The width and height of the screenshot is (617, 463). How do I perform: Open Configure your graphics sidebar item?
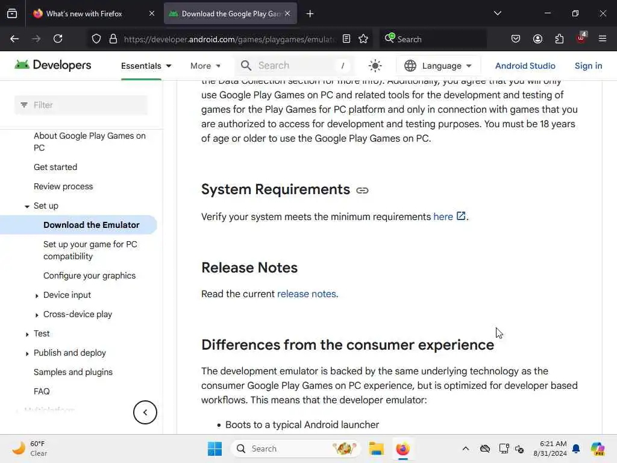89,276
